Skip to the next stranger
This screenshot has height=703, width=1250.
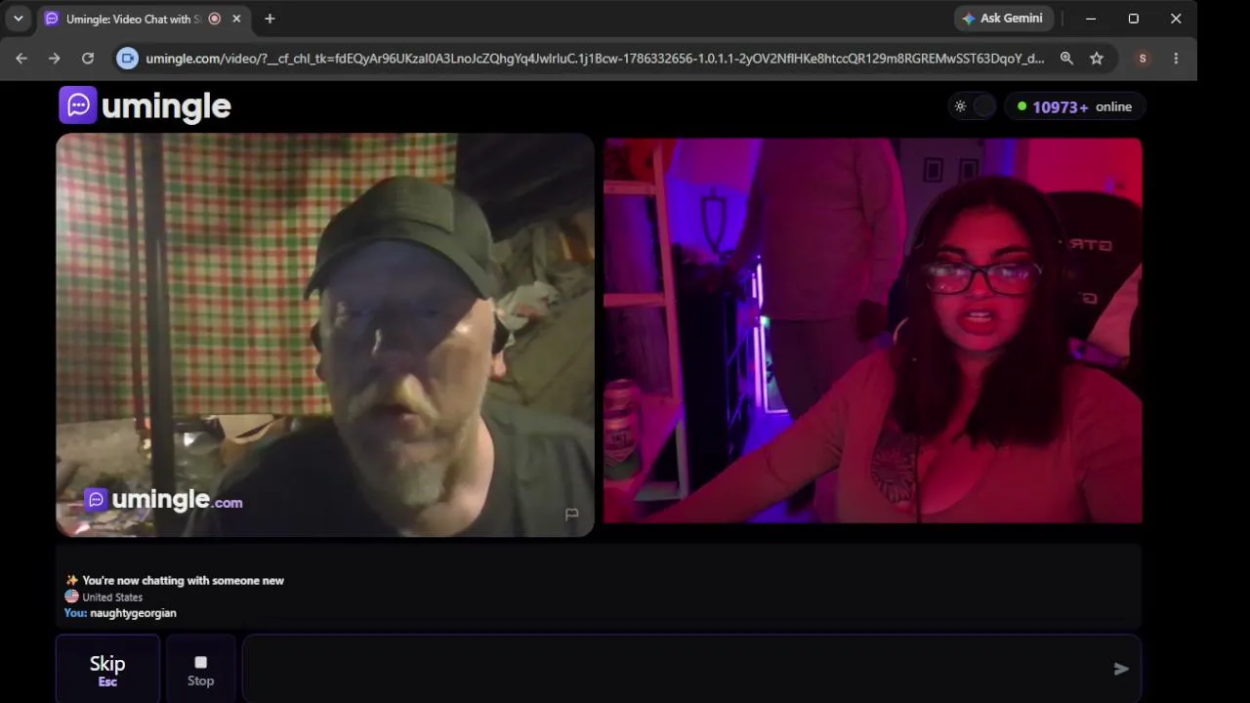click(x=107, y=669)
